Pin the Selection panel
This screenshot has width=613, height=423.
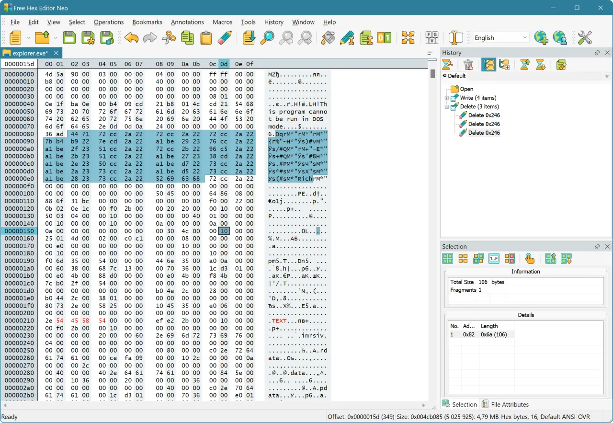(597, 247)
